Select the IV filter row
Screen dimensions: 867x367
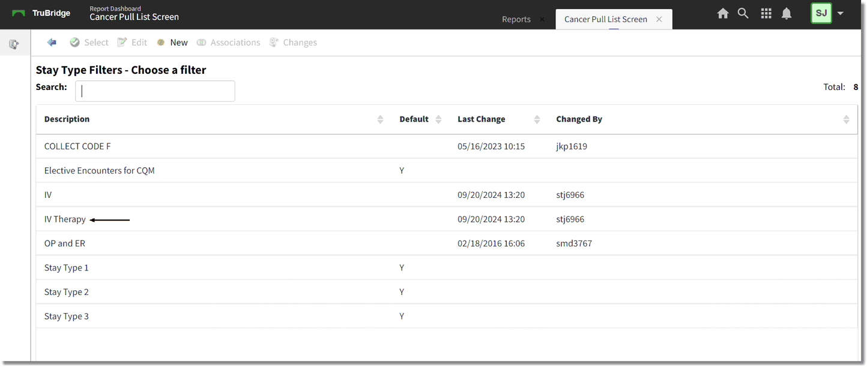click(447, 195)
